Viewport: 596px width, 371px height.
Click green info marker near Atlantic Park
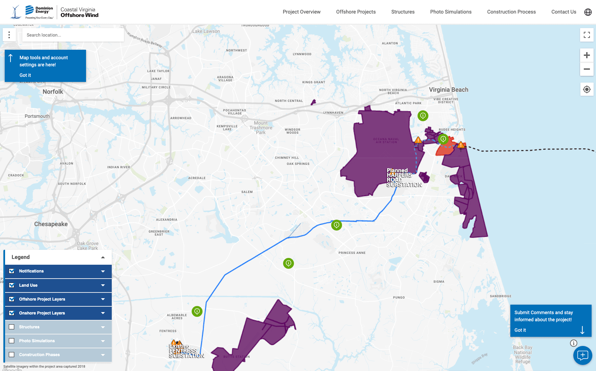click(x=423, y=116)
